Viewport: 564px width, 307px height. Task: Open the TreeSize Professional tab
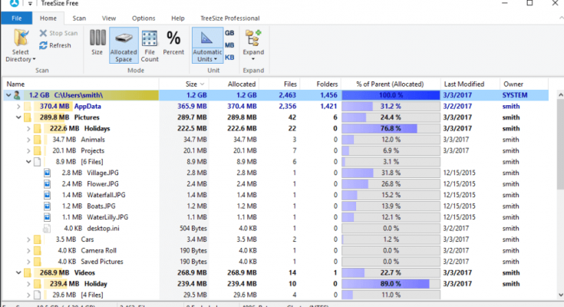(x=230, y=18)
